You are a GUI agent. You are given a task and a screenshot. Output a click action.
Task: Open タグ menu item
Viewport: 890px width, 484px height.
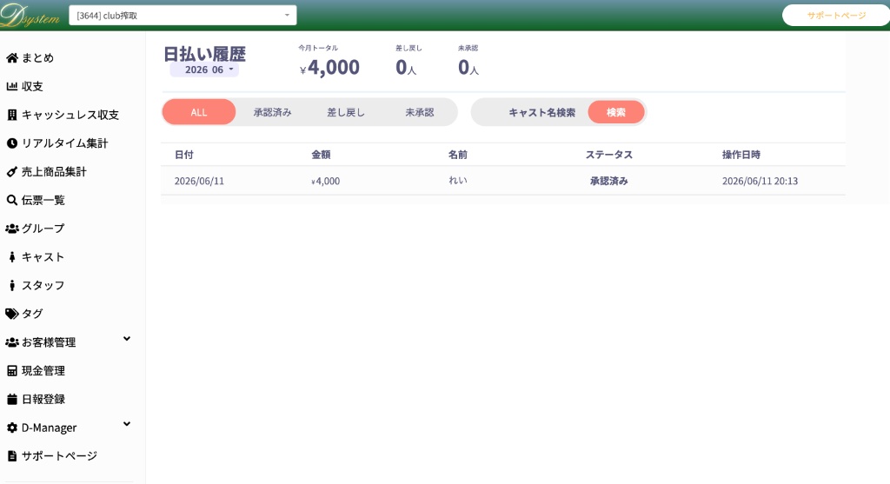coord(32,313)
